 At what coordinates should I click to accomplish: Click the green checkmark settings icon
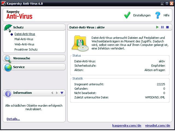127,15
